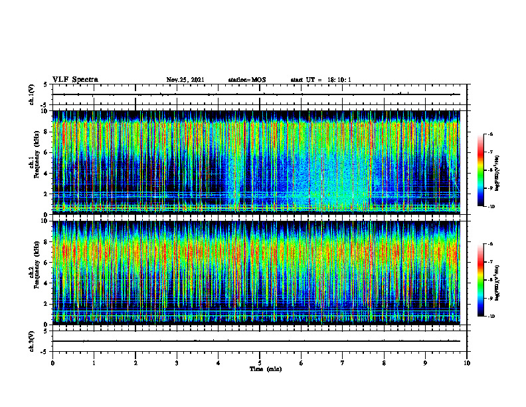Click the "station=MOS" header text
526x407 pixels.
(x=247, y=80)
